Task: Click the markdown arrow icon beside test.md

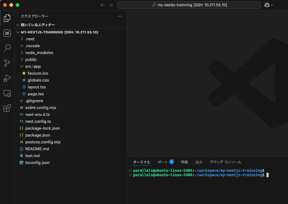Action: click(22, 156)
